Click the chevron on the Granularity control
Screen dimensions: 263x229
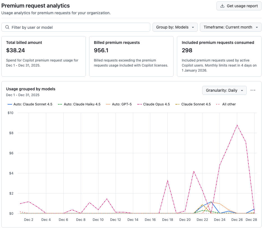241,90
